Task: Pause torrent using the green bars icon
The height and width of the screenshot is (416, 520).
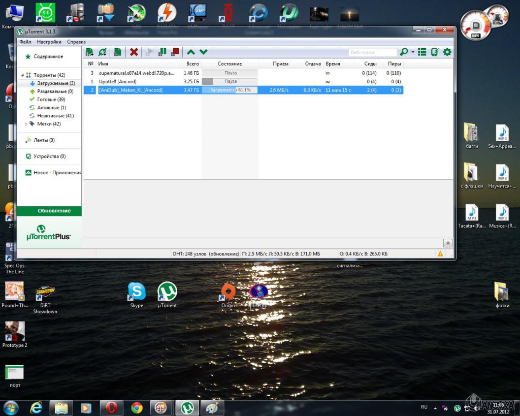Action: pos(162,52)
